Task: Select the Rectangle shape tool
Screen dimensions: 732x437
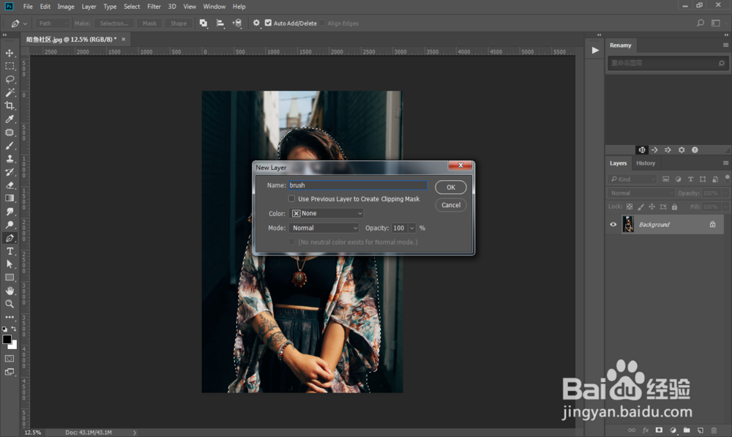Action: [x=10, y=277]
